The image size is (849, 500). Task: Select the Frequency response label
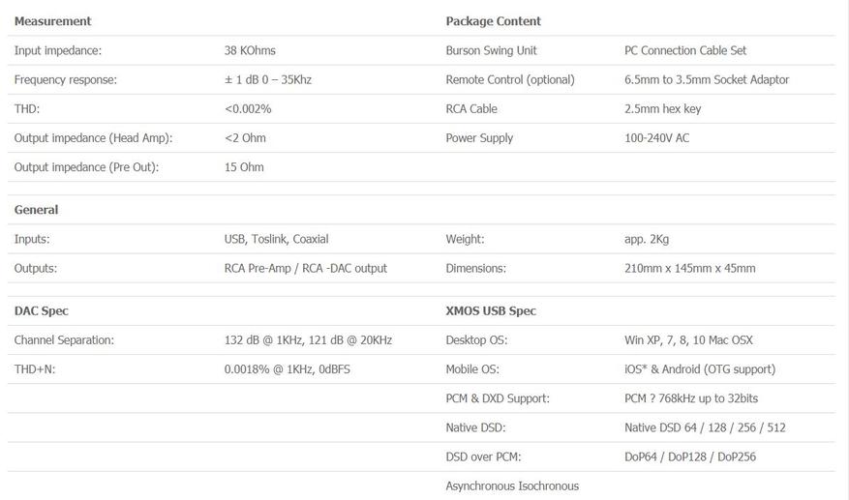coord(66,80)
